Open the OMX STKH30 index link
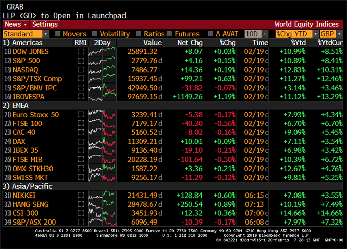347x249 pixels. click(33, 169)
